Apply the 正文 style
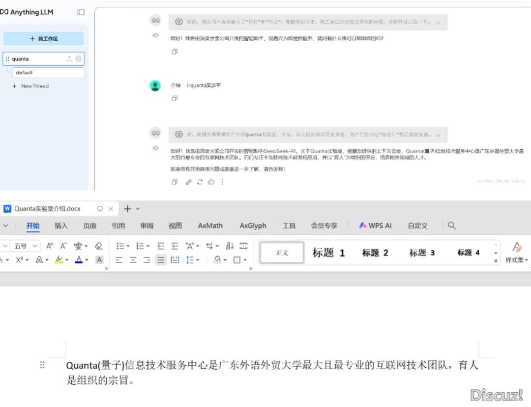 click(x=282, y=252)
